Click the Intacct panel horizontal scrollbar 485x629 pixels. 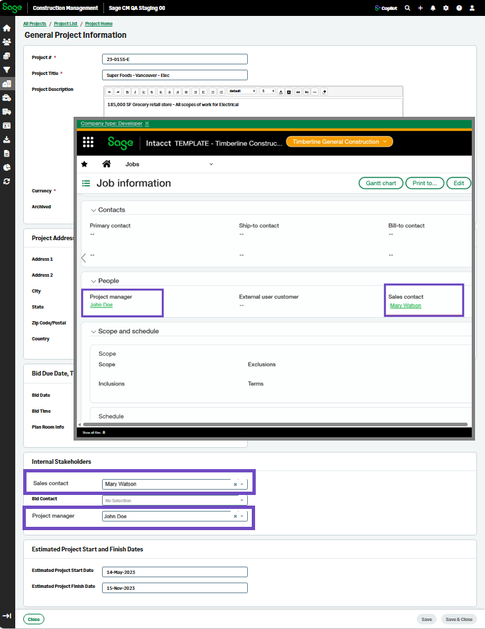[275, 425]
